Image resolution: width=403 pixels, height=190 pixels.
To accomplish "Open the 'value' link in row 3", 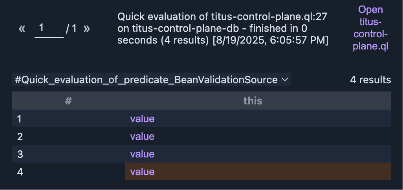I will [x=142, y=154].
